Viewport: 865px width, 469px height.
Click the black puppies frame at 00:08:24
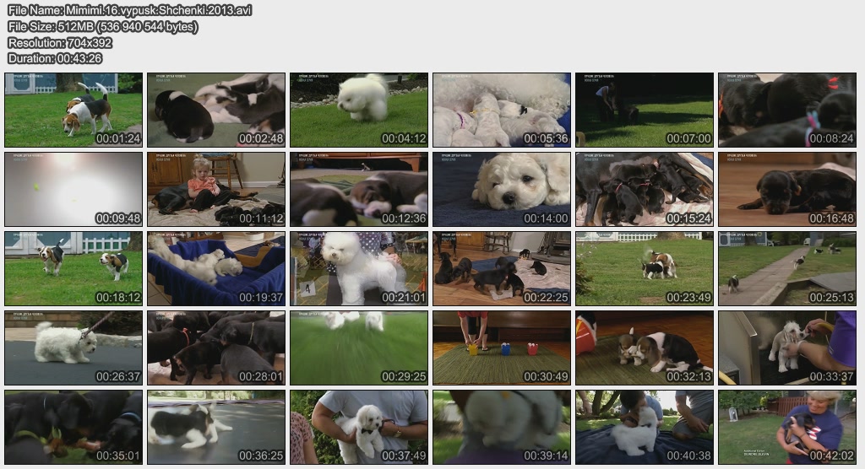[787, 110]
